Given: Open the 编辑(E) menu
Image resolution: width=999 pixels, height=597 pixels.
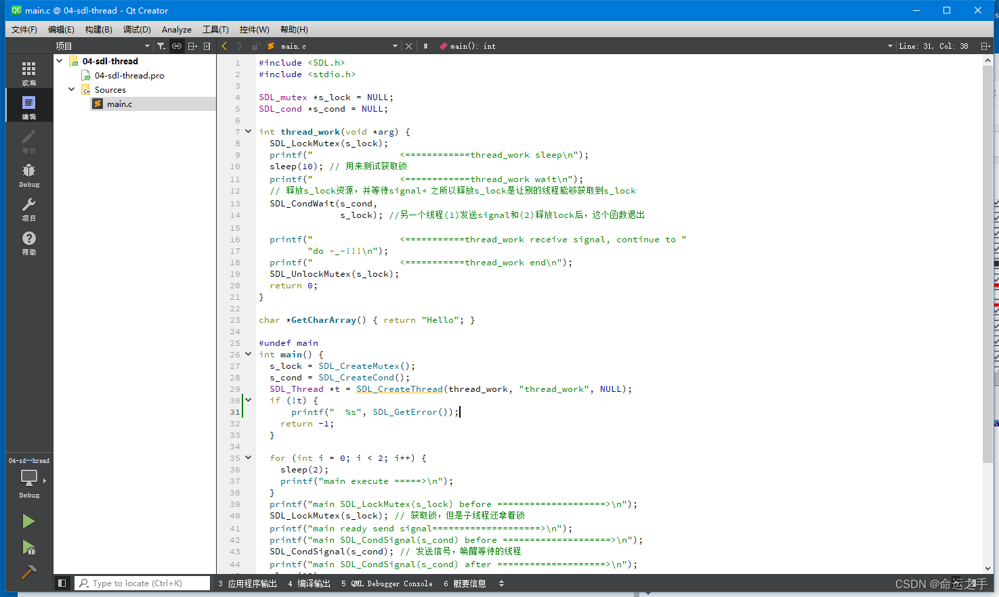Looking at the screenshot, I should click(61, 29).
